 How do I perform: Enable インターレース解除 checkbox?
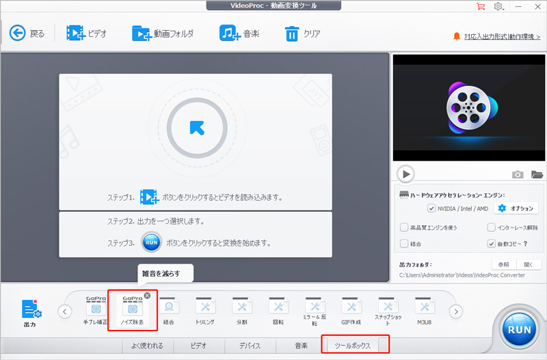pyautogui.click(x=491, y=227)
